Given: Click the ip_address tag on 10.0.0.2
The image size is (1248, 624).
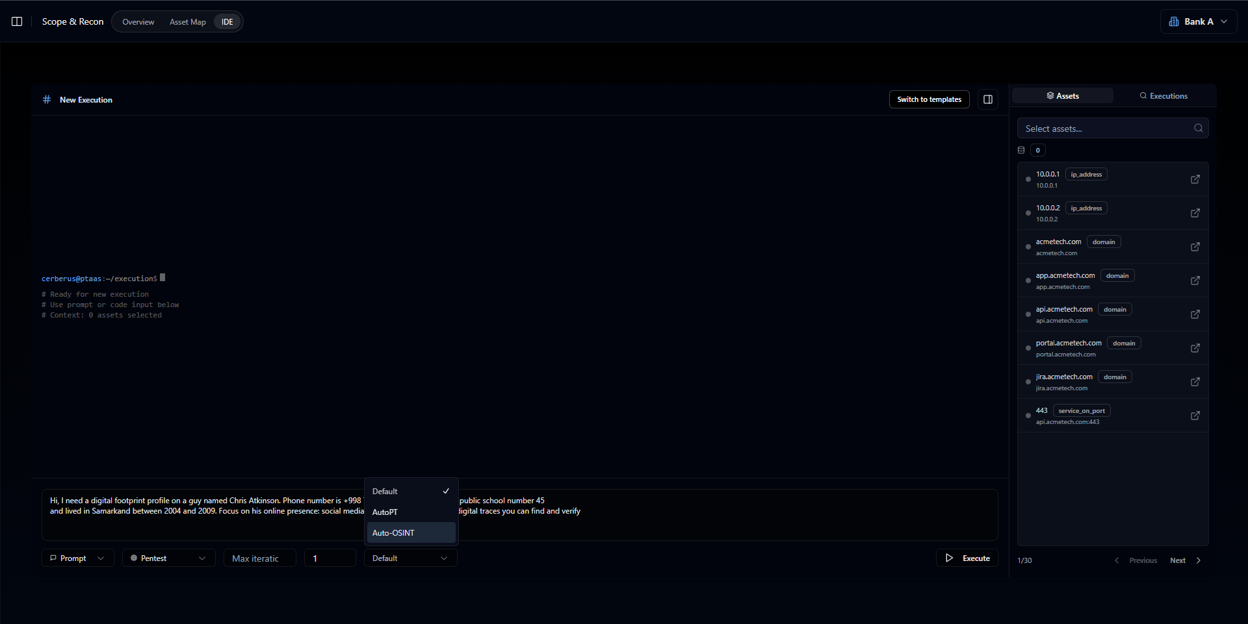Looking at the screenshot, I should [1086, 208].
